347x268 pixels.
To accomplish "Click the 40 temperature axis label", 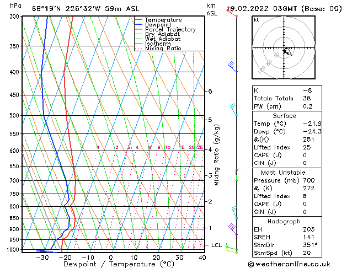I will [x=202, y=258].
